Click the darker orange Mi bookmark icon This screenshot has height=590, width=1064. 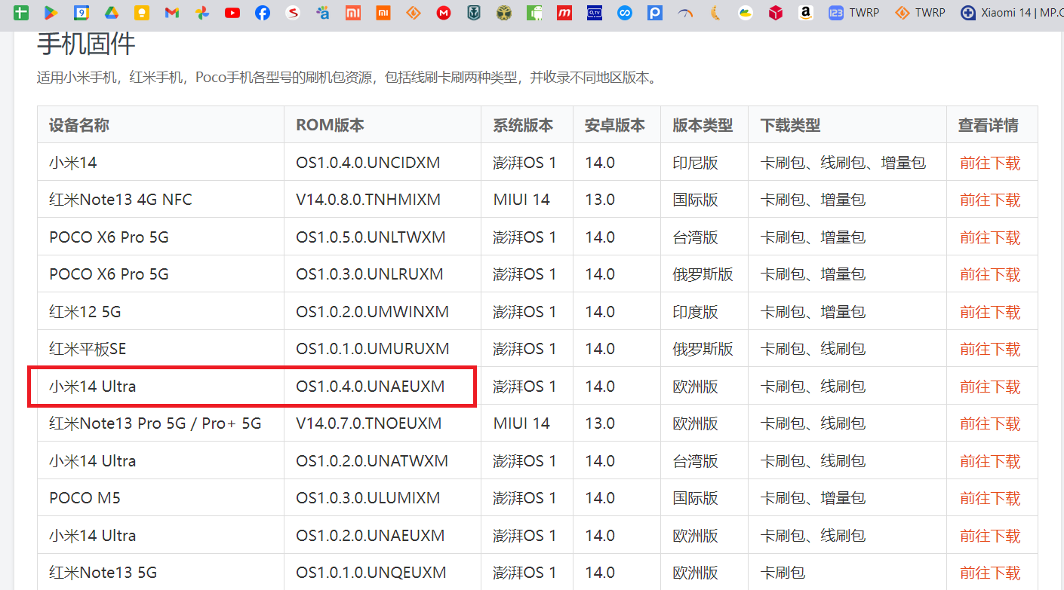(383, 13)
